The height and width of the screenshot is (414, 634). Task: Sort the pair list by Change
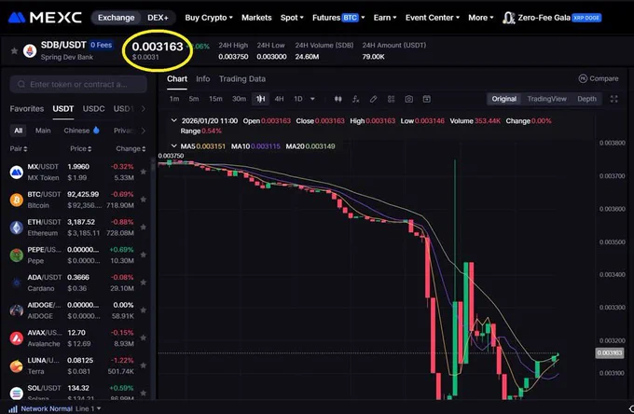[131, 148]
